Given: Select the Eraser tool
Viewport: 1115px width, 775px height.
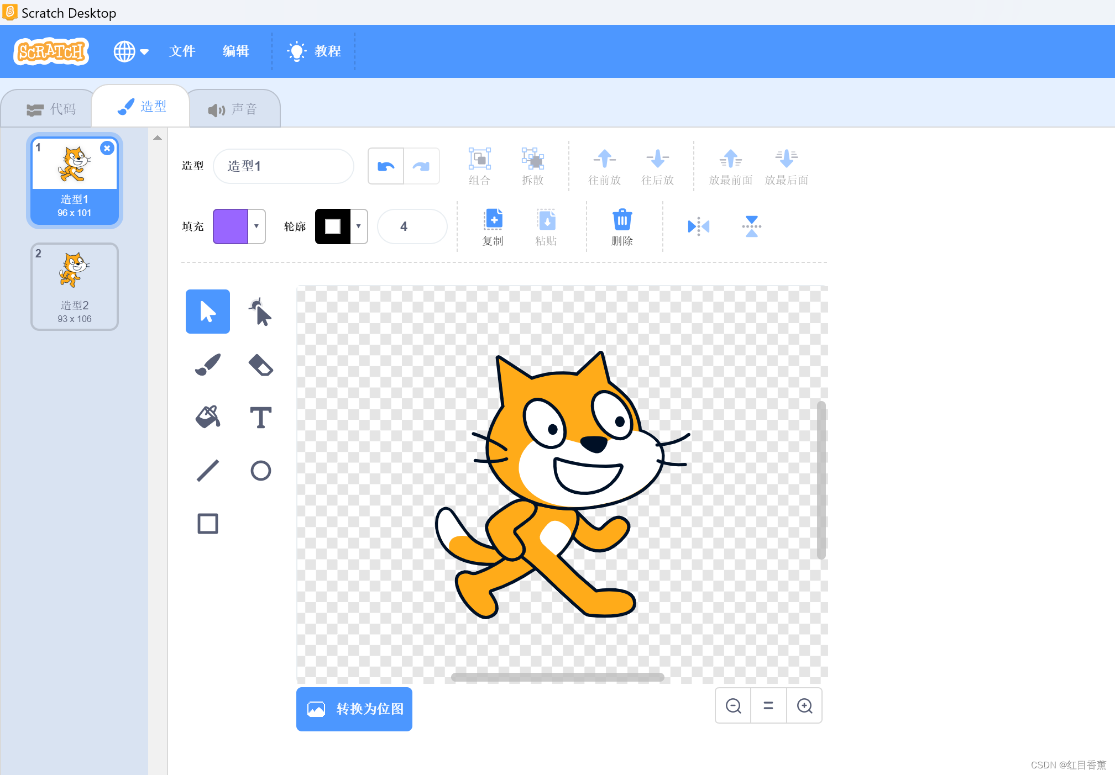Looking at the screenshot, I should [x=260, y=365].
